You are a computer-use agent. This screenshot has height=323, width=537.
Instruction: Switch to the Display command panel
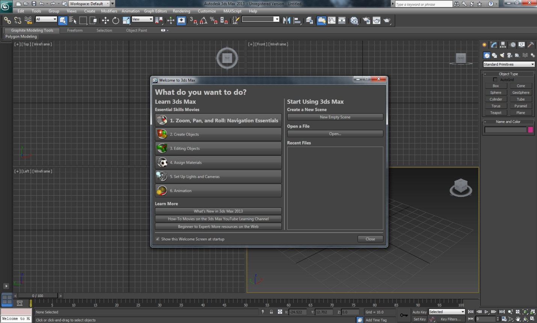522,45
